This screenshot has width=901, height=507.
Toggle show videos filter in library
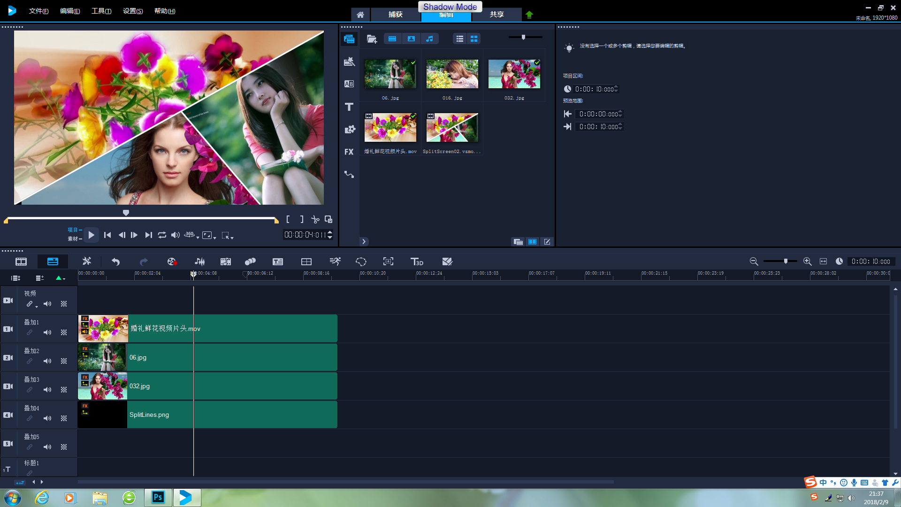[x=392, y=39]
